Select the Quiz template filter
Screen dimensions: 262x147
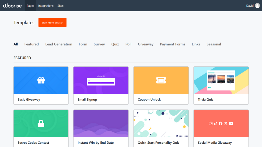(115, 44)
